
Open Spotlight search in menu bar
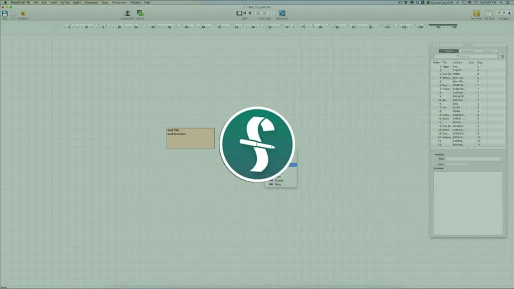501,3
